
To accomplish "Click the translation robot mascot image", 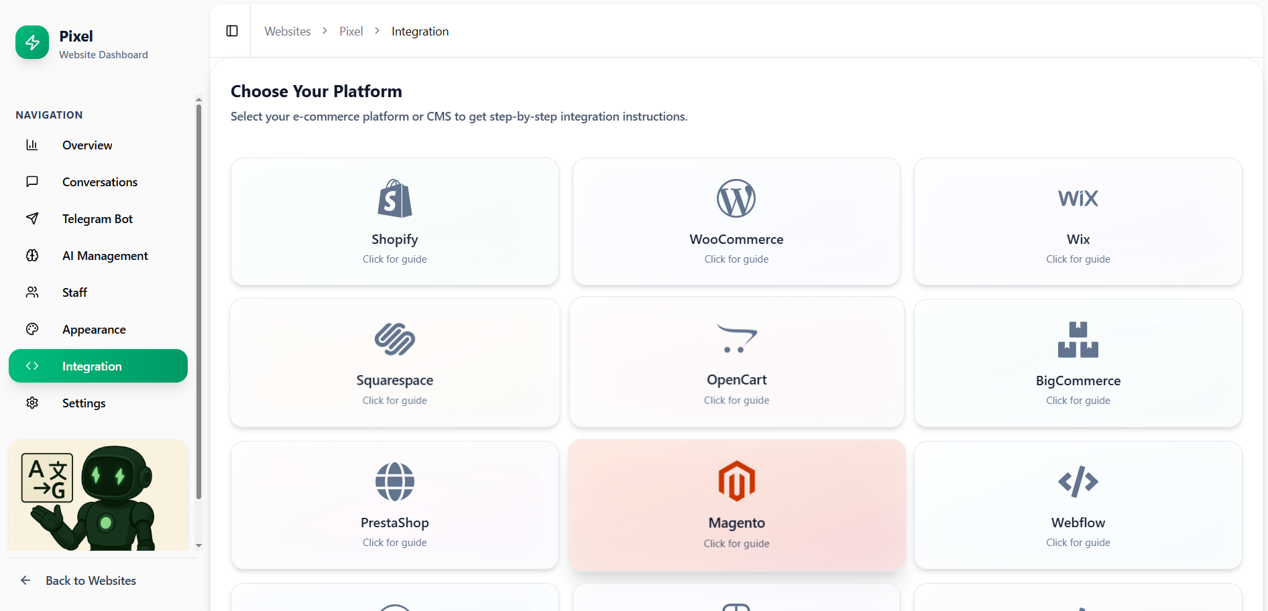I will 98,496.
